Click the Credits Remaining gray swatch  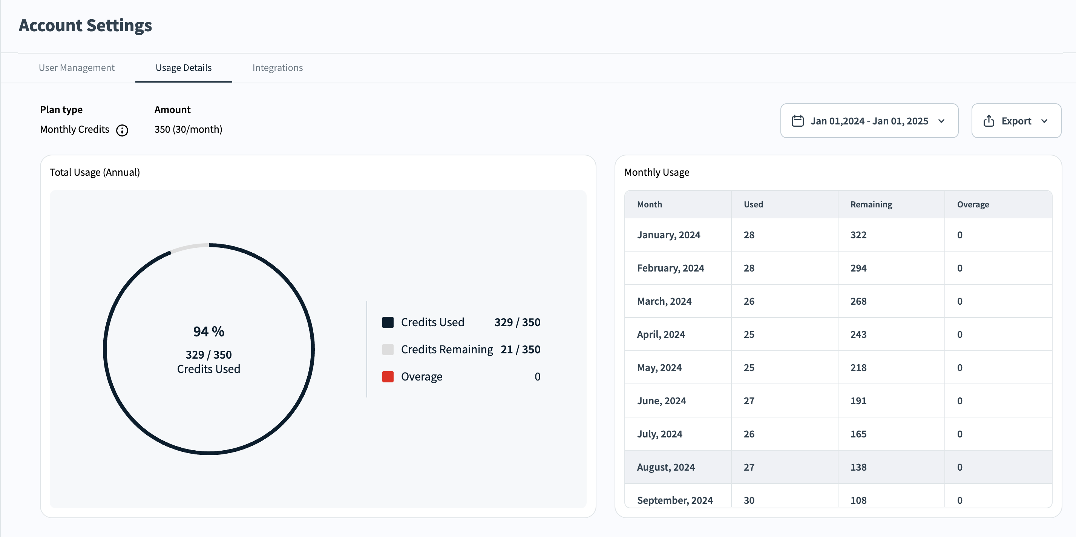click(388, 349)
